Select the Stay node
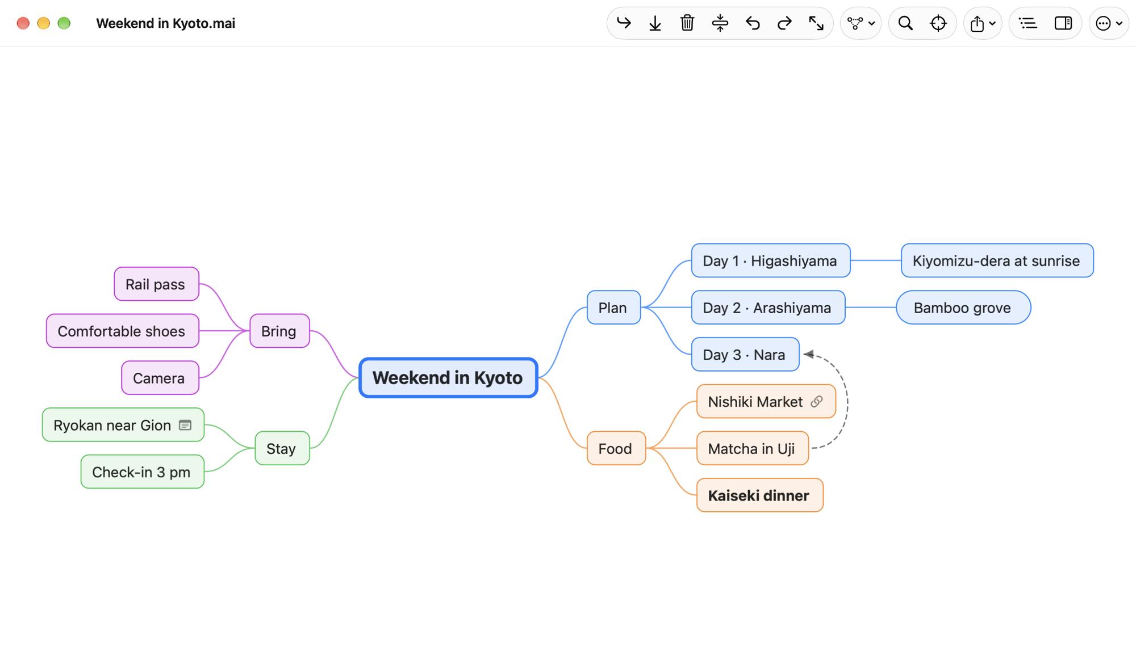Screen dimensions: 1136x665 pyautogui.click(x=282, y=448)
